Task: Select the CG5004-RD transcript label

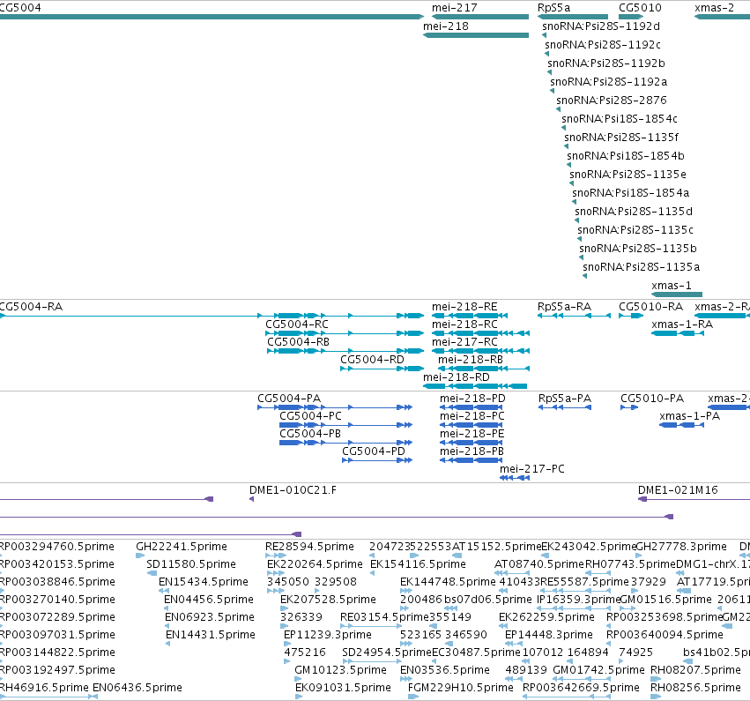Action: pyautogui.click(x=372, y=360)
